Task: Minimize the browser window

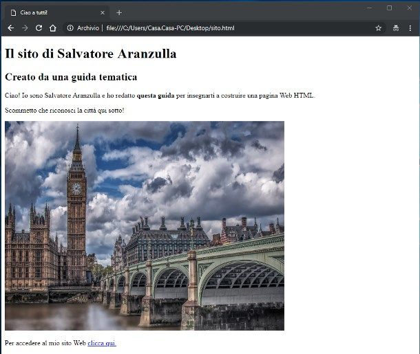Action: coord(369,8)
